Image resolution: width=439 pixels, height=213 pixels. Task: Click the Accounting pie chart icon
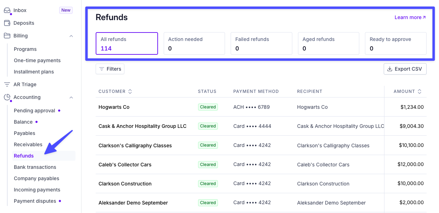pyautogui.click(x=7, y=97)
